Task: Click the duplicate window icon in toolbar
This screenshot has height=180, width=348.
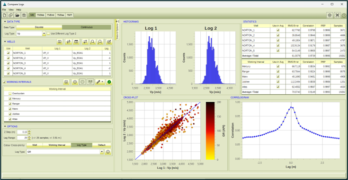Action: pyautogui.click(x=10, y=15)
